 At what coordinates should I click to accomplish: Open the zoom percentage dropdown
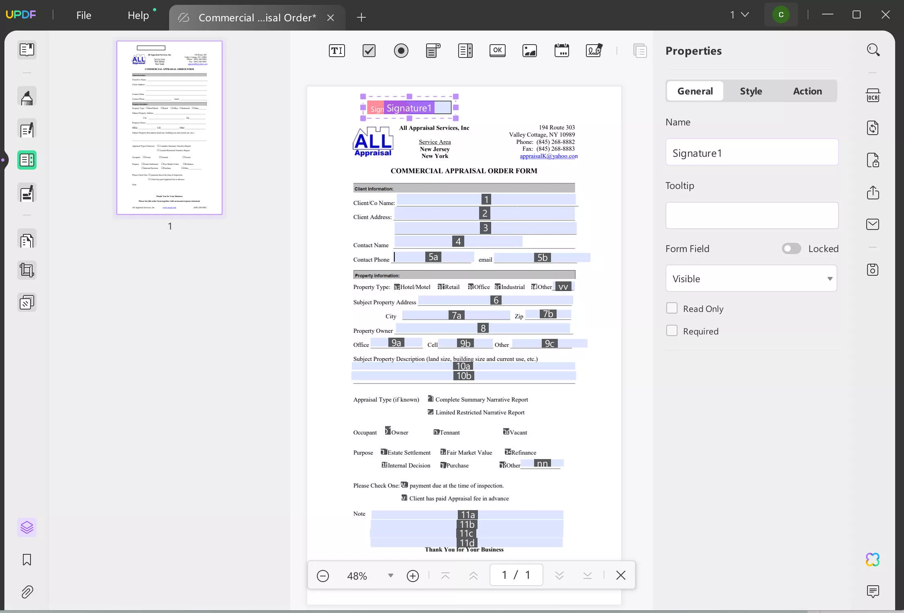(390, 575)
